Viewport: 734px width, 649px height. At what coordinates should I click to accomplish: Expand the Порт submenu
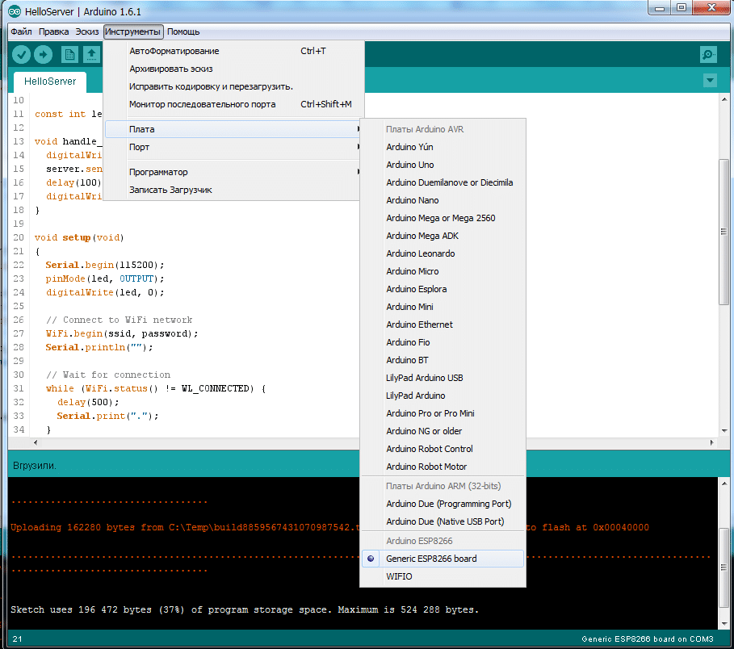tap(139, 148)
